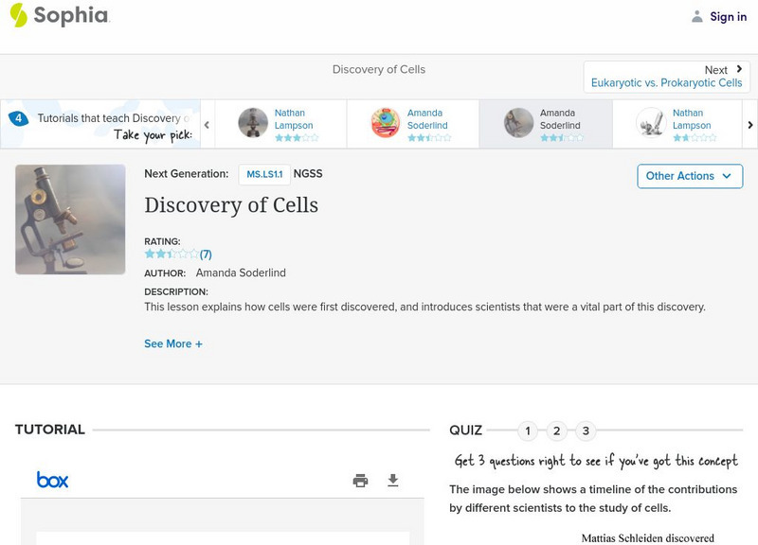This screenshot has height=545, width=758.
Task: Click the Sophia logo
Action: 59,16
